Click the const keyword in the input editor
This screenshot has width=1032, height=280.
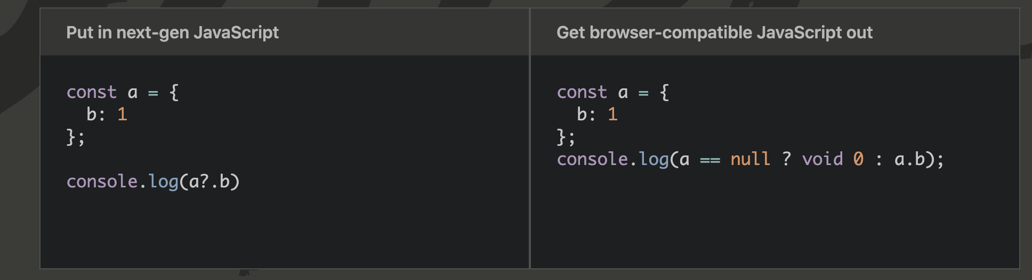(91, 92)
